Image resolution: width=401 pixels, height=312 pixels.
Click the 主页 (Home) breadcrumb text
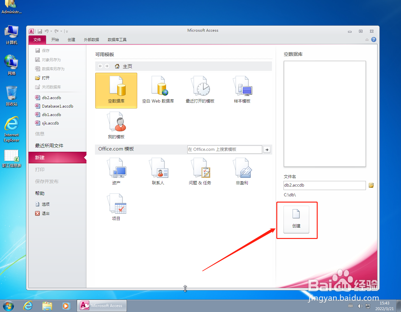click(128, 66)
